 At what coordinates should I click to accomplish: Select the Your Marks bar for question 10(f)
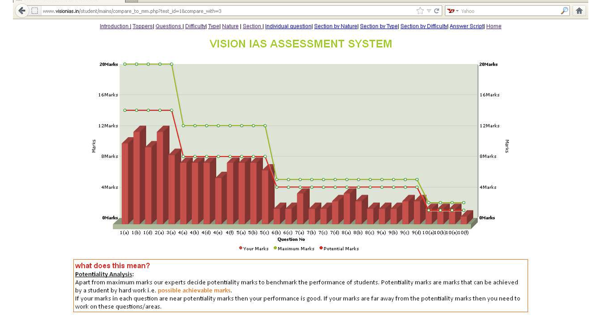tap(467, 218)
